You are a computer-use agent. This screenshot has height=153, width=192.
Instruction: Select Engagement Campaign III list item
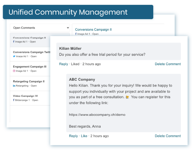pos(30,69)
